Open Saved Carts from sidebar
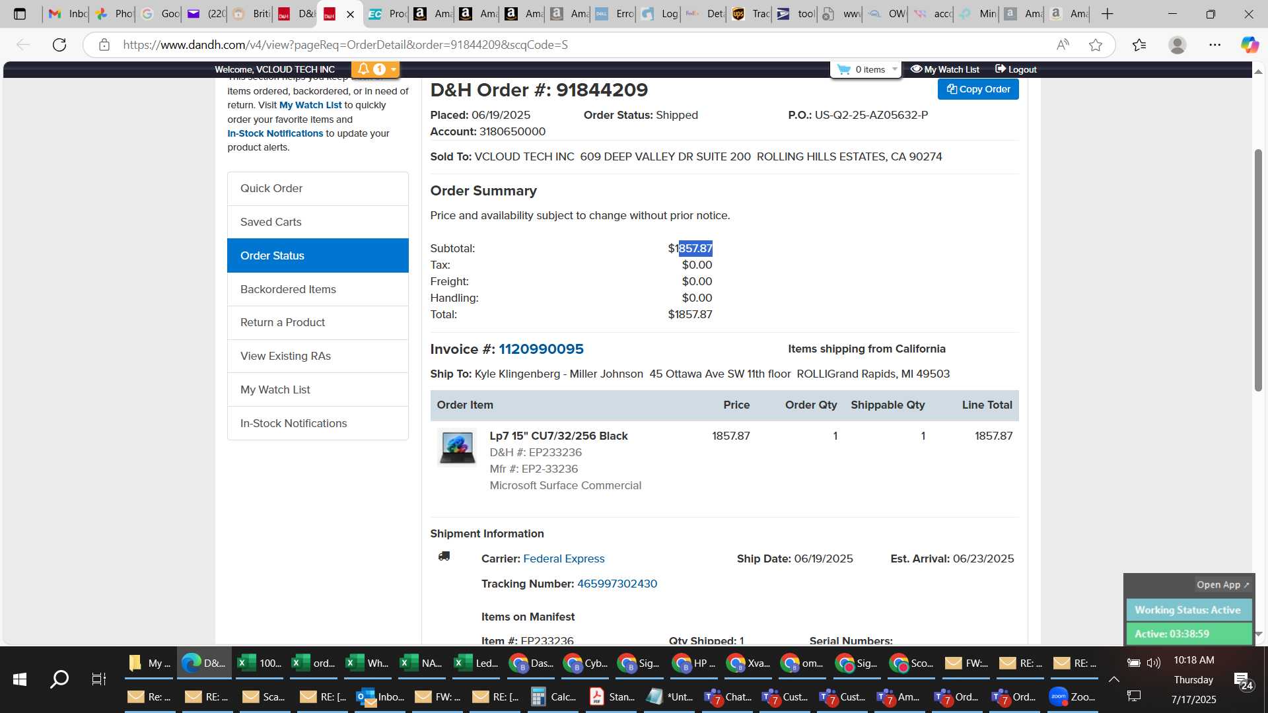 [x=318, y=222]
